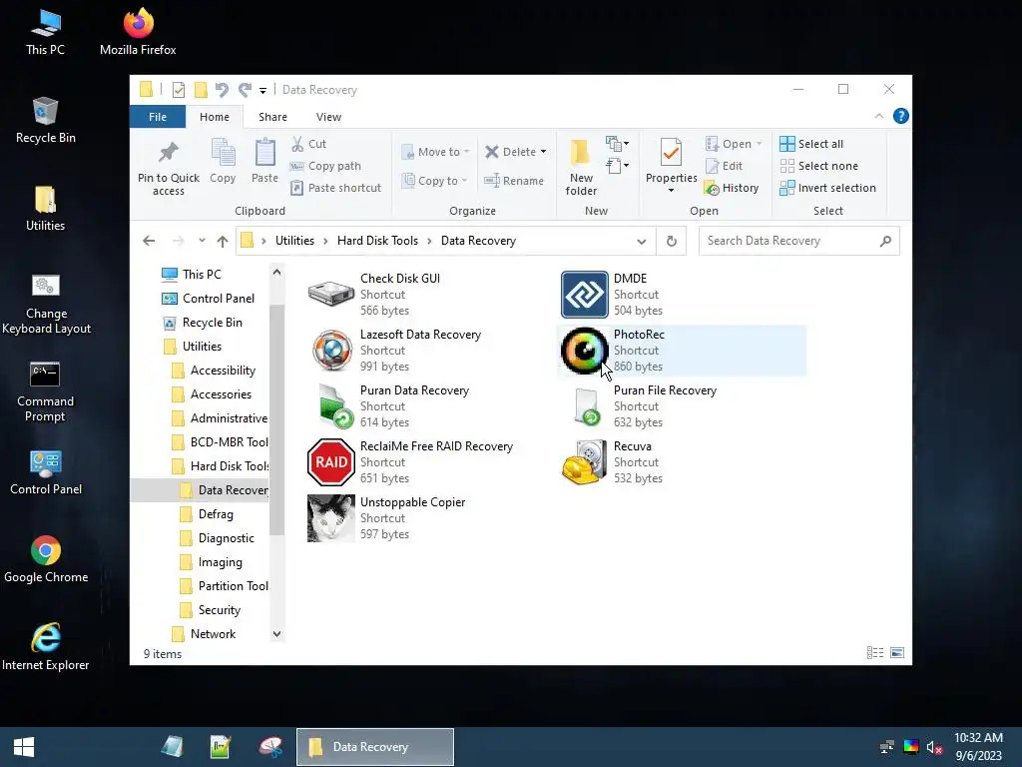Go up one folder level arrow
The width and height of the screenshot is (1022, 767).
click(223, 241)
